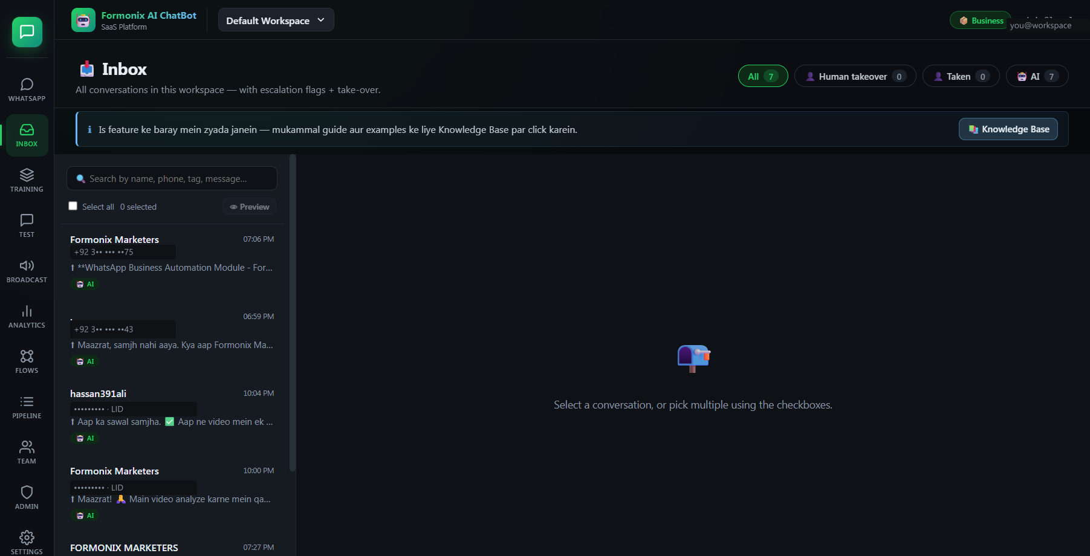1090x556 pixels.
Task: Open the WhatsApp section in sidebar
Action: (27, 89)
